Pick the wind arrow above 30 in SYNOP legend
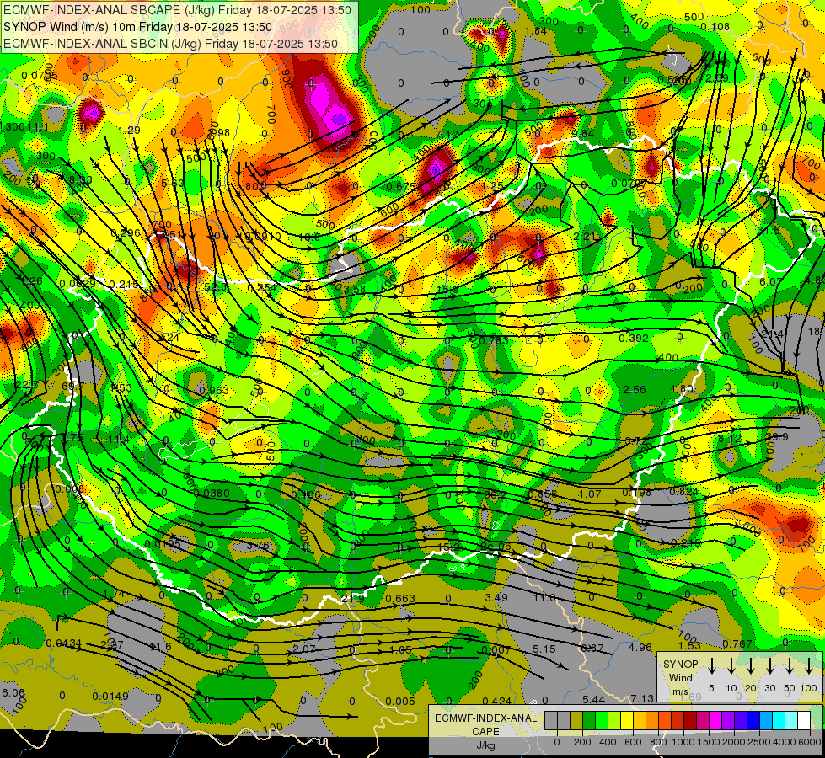Viewport: 825px width, 758px height. [x=769, y=666]
